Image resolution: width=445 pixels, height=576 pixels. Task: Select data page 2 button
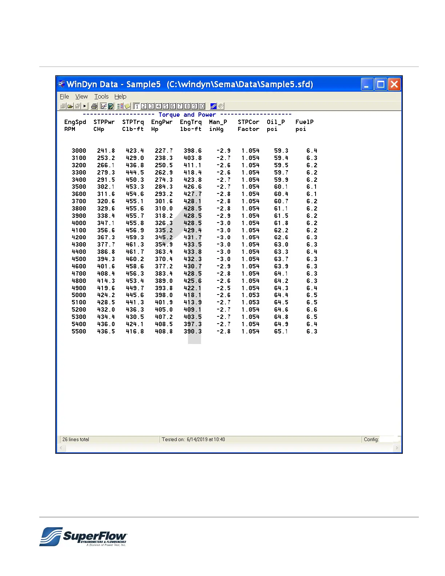tap(144, 106)
